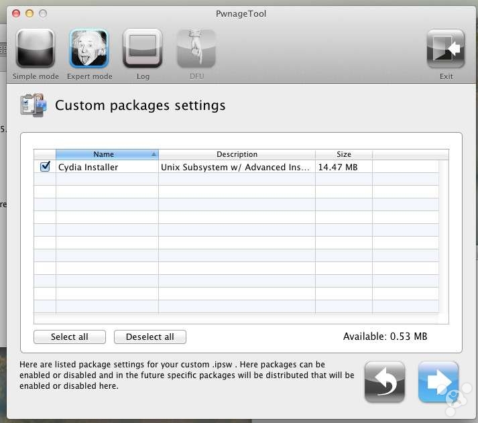The height and width of the screenshot is (423, 478).
Task: Click the Unix Subsystem description cell
Action: (x=235, y=167)
